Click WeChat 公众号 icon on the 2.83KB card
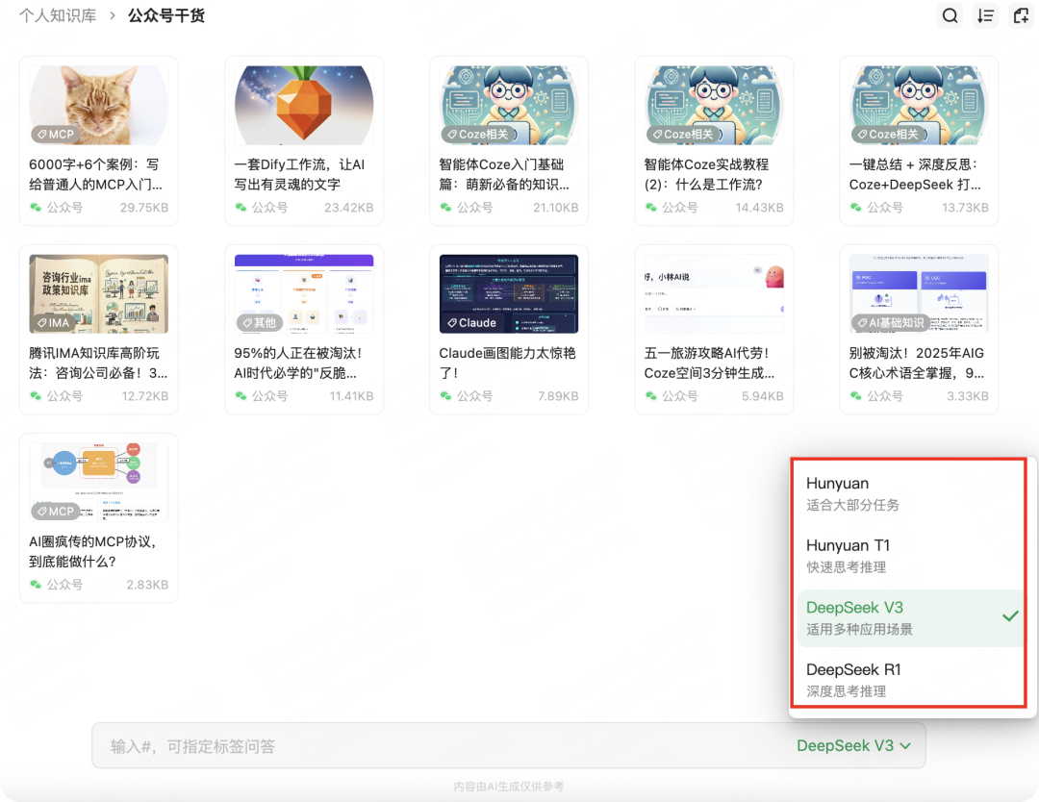This screenshot has width=1039, height=802. [36, 584]
